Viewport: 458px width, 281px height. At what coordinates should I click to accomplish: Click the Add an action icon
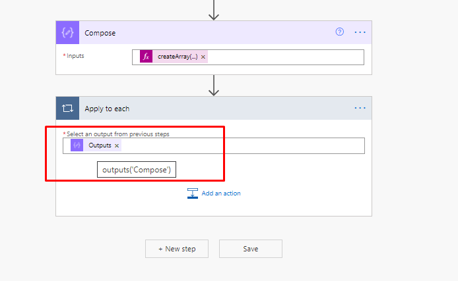[x=193, y=193]
